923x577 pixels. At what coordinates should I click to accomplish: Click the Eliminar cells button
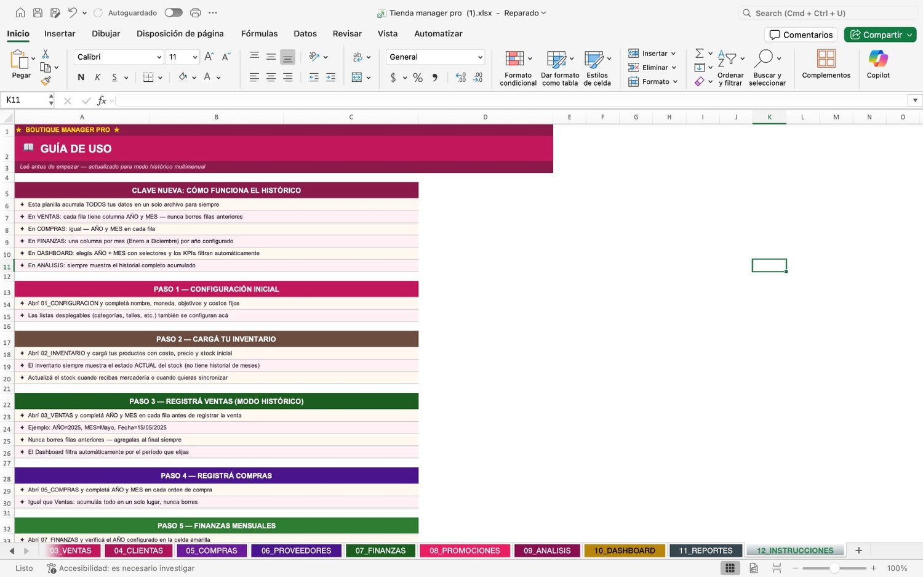[x=652, y=68]
